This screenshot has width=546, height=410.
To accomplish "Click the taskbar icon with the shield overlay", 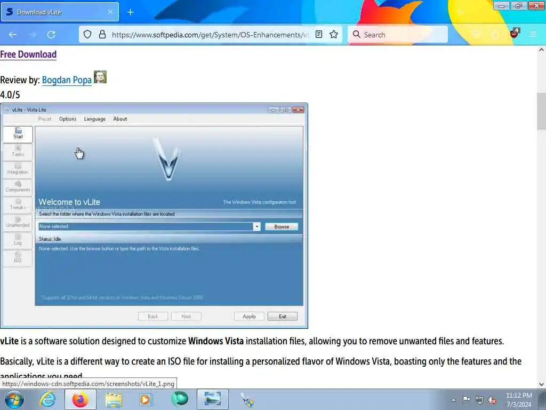I will (x=247, y=400).
